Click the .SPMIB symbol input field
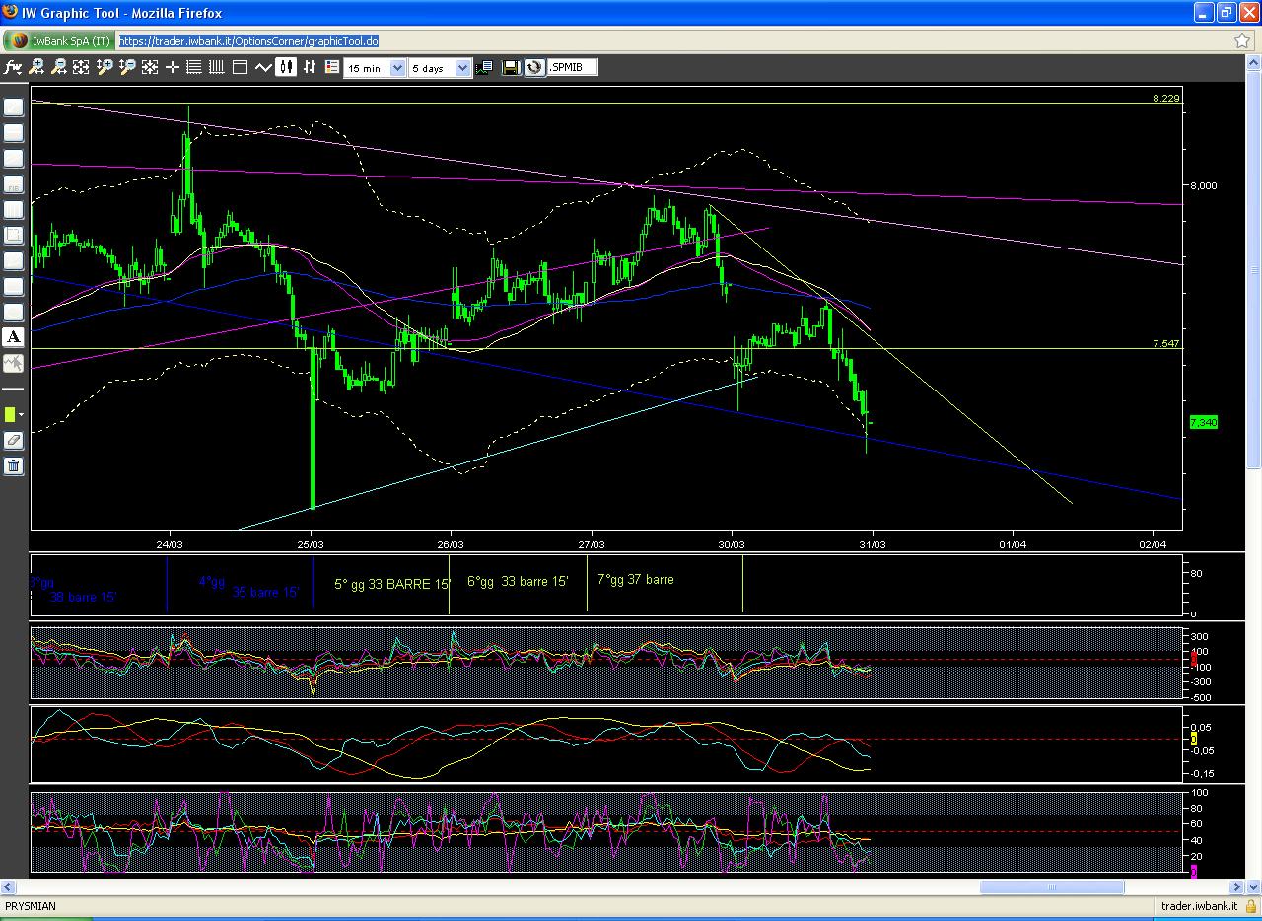The image size is (1262, 921). pos(573,67)
